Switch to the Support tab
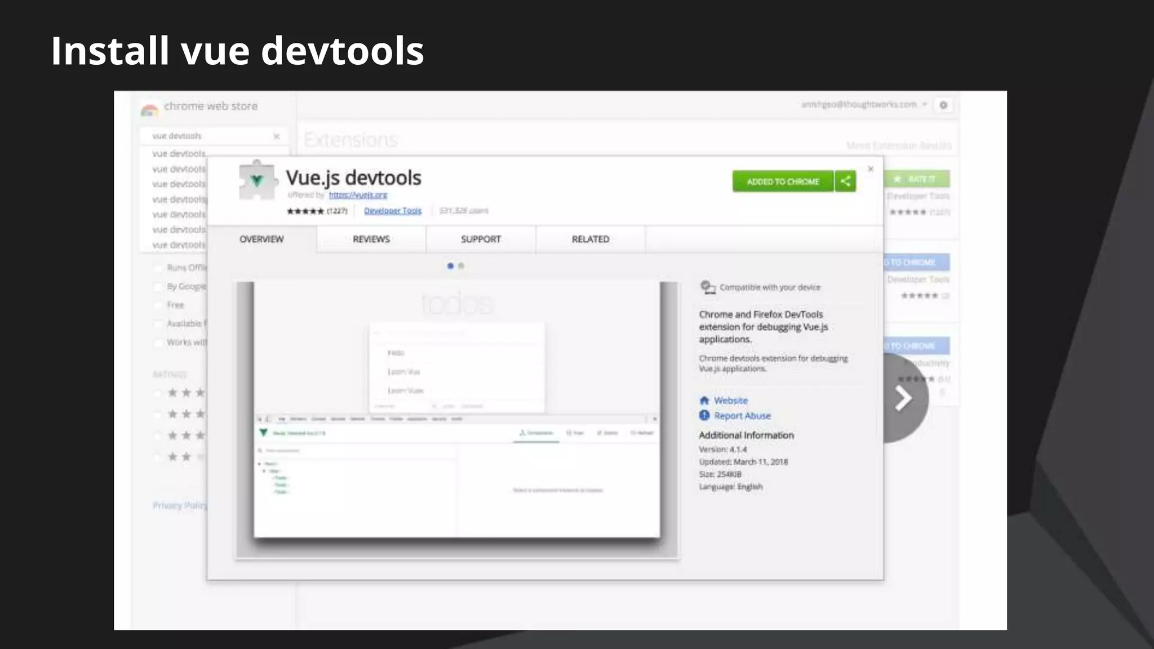 pyautogui.click(x=481, y=239)
